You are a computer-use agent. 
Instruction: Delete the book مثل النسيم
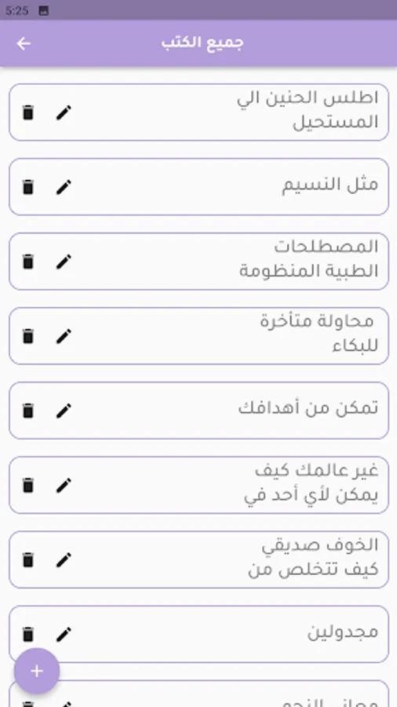(28, 187)
